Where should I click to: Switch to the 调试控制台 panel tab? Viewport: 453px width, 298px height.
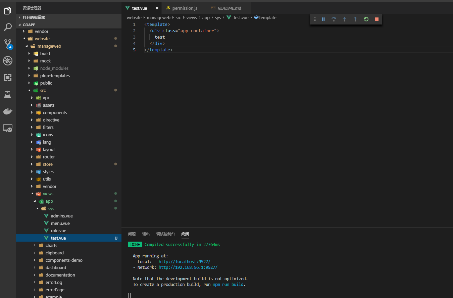pyautogui.click(x=165, y=234)
